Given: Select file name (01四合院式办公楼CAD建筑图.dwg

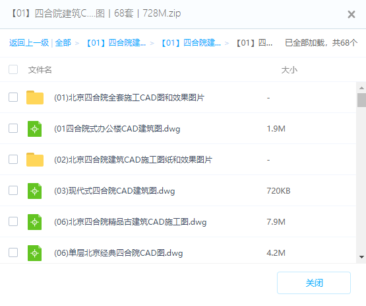Looking at the screenshot, I should point(117,129).
